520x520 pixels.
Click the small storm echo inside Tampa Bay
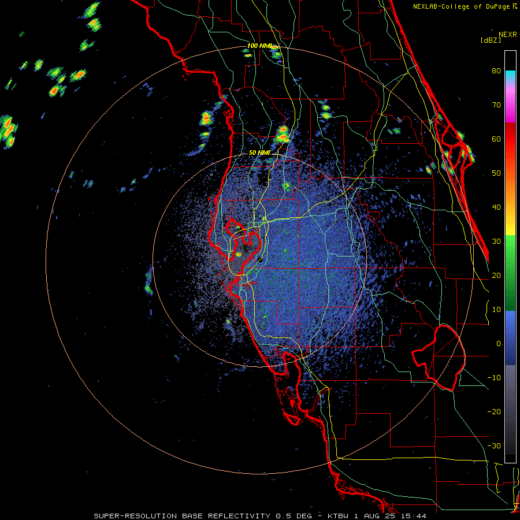coord(239,254)
